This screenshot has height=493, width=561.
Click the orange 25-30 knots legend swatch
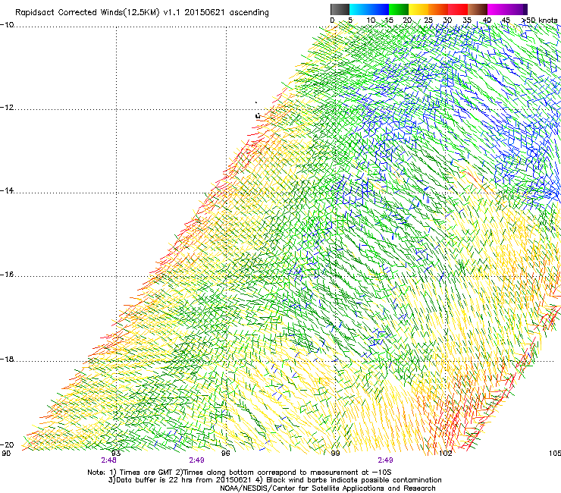coord(438,9)
